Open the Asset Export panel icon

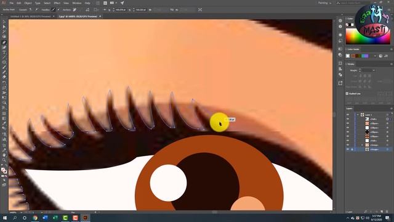[340, 83]
